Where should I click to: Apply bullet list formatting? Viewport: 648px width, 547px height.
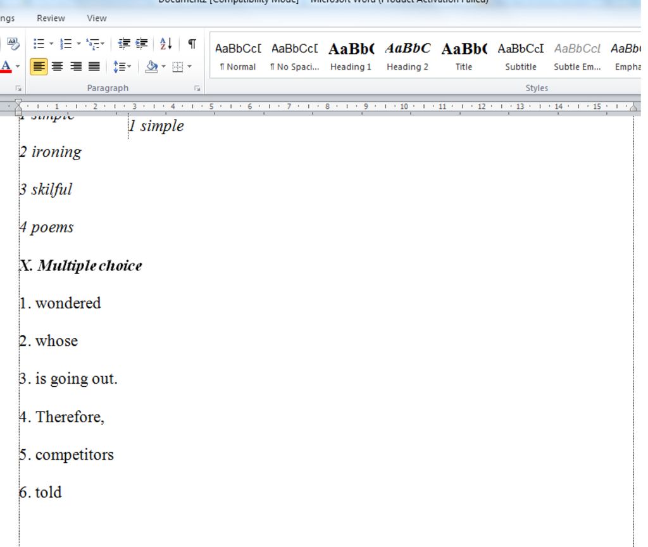point(39,44)
